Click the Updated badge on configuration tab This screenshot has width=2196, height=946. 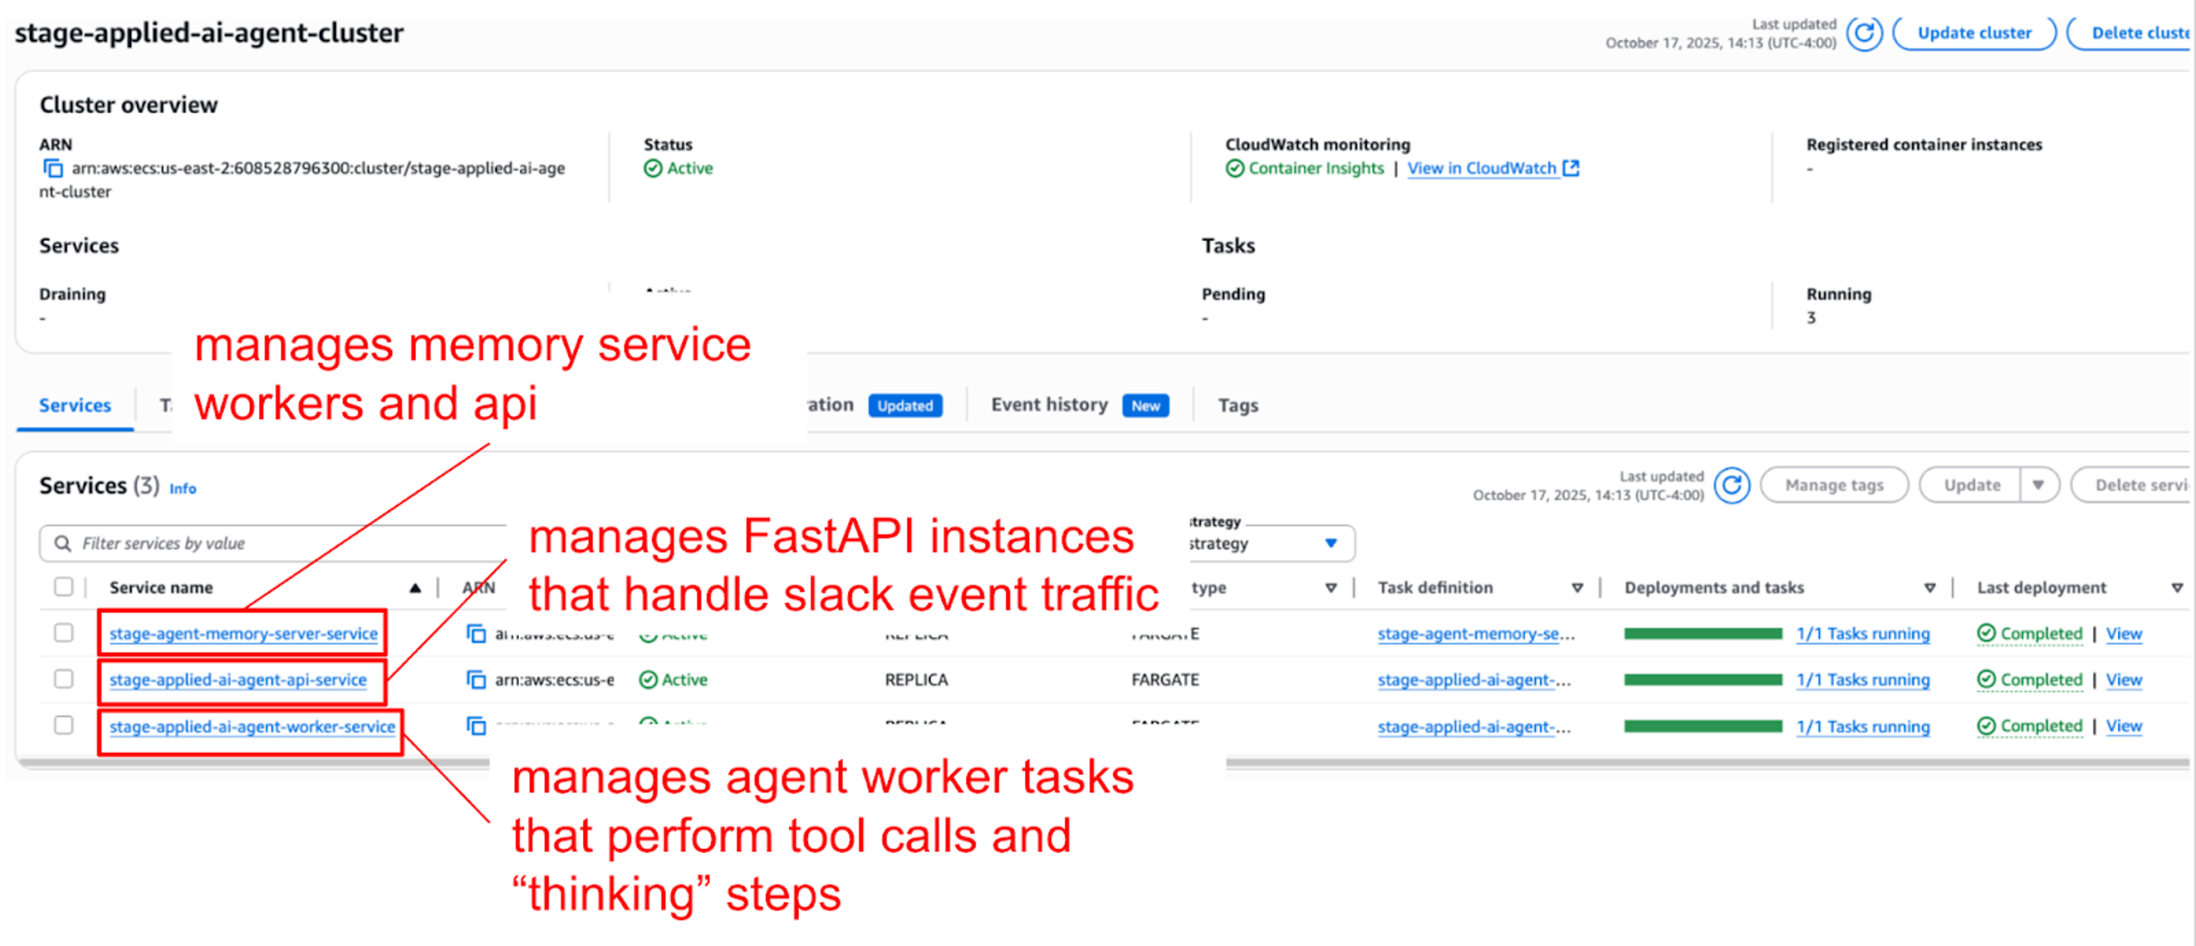(x=905, y=406)
